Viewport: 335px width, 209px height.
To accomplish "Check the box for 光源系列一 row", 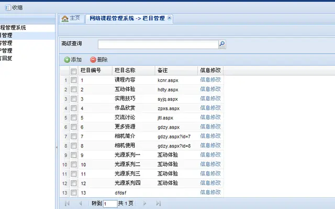I will (x=73, y=155).
